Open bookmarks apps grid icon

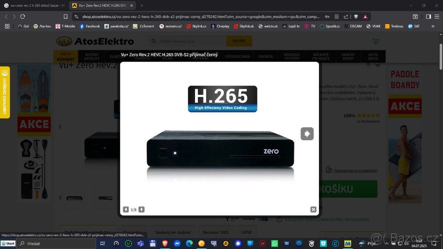pos(7,26)
